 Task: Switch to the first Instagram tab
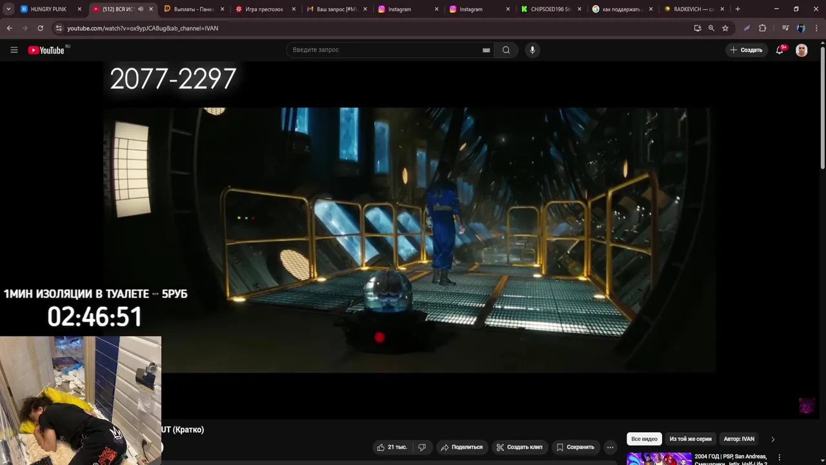(407, 9)
